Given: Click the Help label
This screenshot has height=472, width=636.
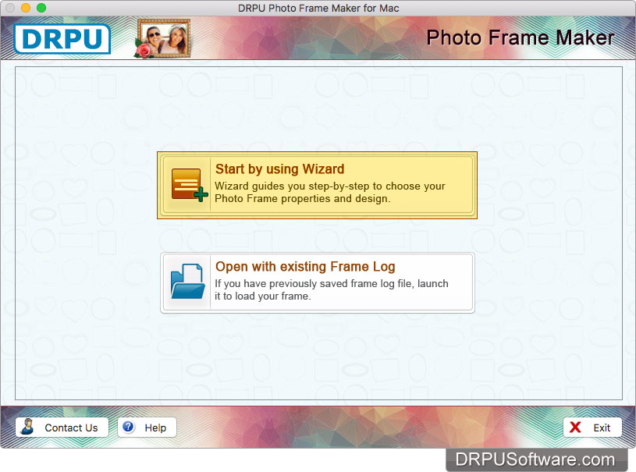Looking at the screenshot, I should click(x=155, y=428).
